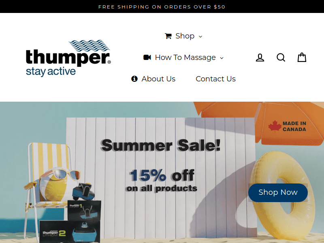Click the cart icon beside Shop
The image size is (324, 243).
168,36
